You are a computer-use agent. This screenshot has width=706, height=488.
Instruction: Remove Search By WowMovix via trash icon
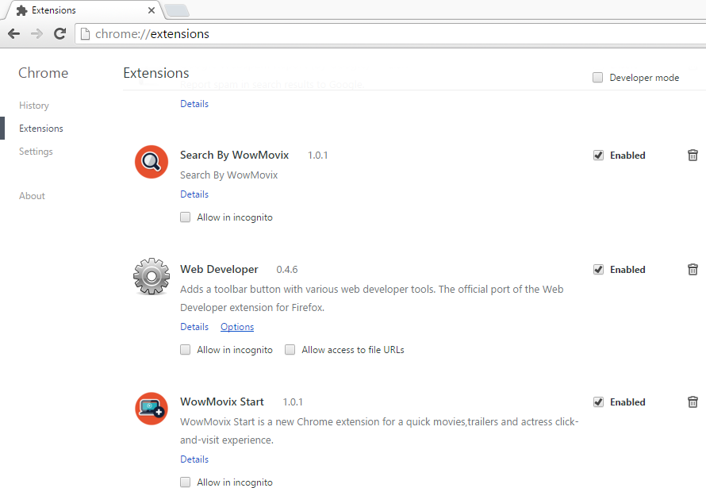click(x=693, y=156)
